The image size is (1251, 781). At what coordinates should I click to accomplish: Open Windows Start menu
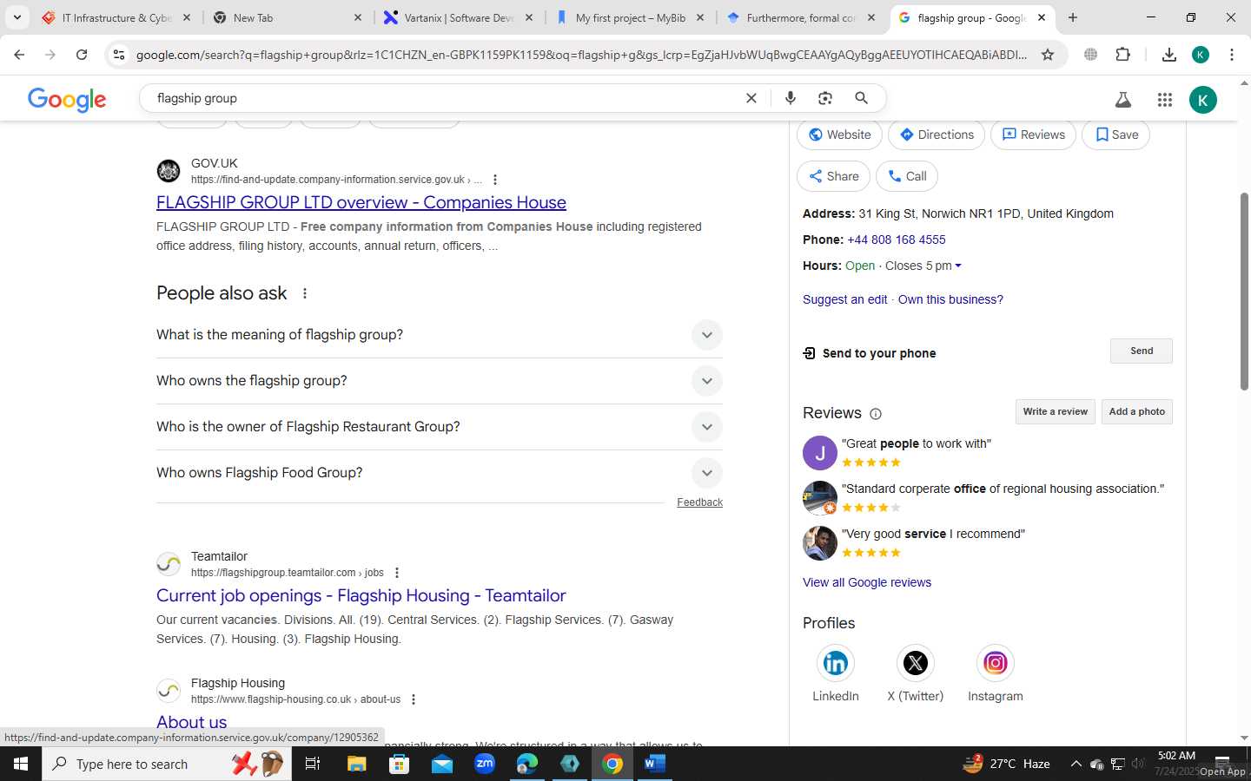tap(21, 764)
